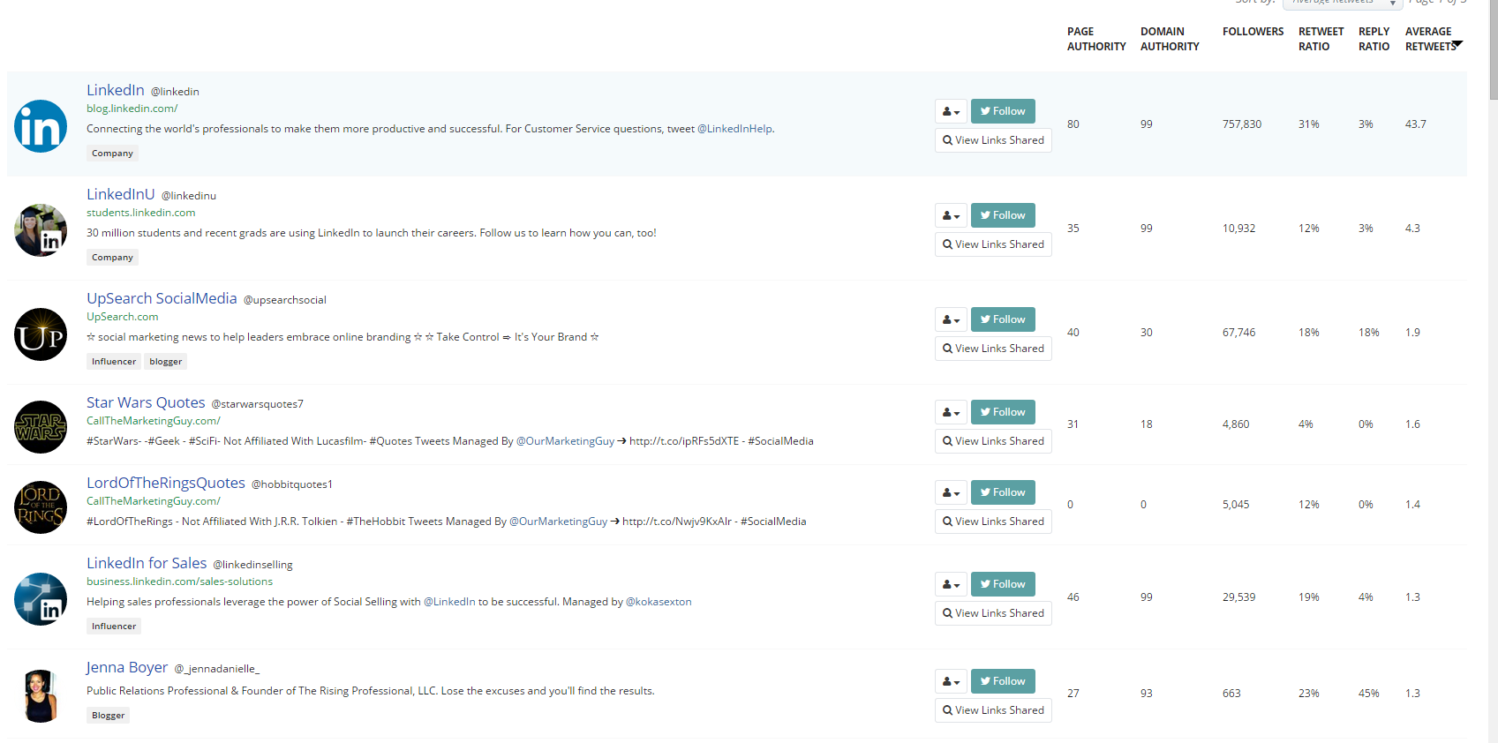
Task: Open LordOfTheRingsQuotes name link
Action: pyautogui.click(x=166, y=483)
